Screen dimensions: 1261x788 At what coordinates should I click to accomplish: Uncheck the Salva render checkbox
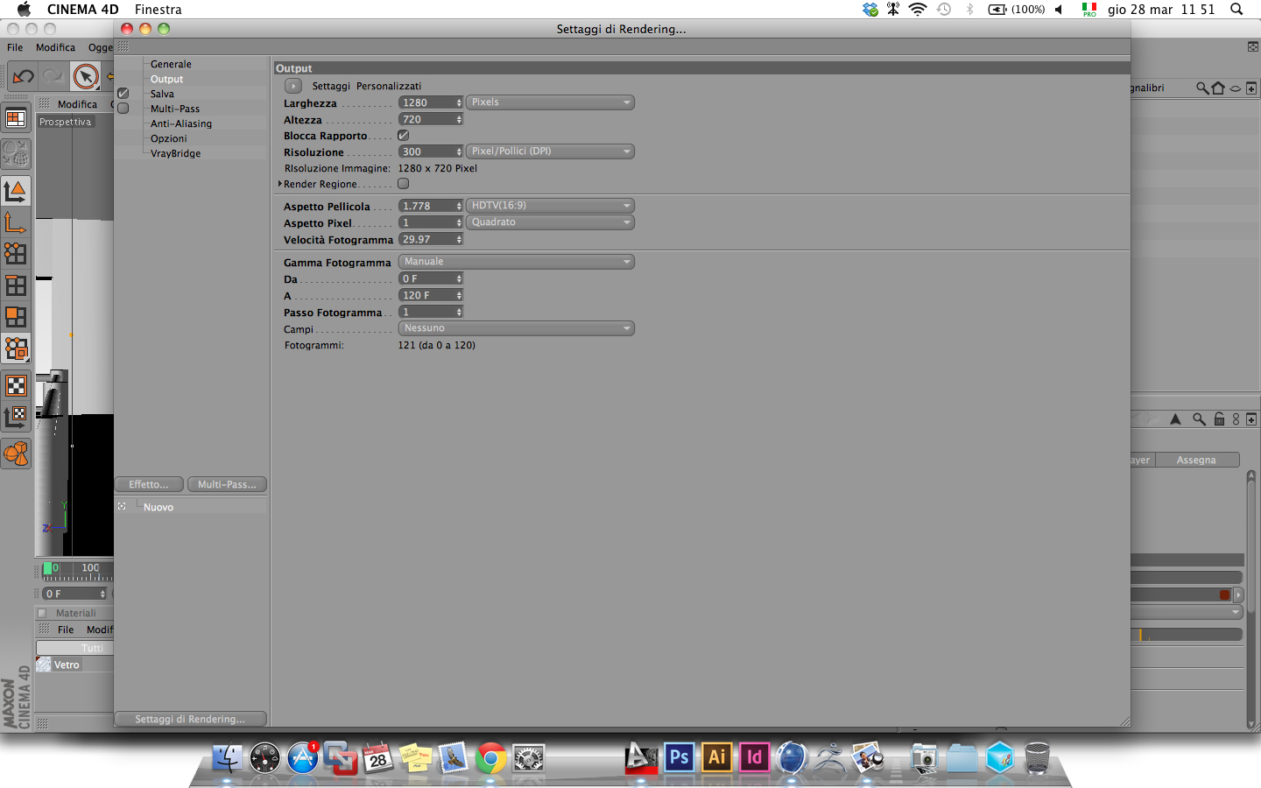pyautogui.click(x=123, y=94)
